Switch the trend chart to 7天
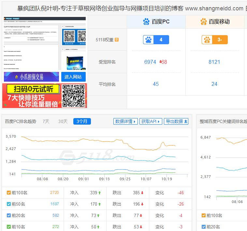Viewport: 247px width, 231px height. point(46,121)
